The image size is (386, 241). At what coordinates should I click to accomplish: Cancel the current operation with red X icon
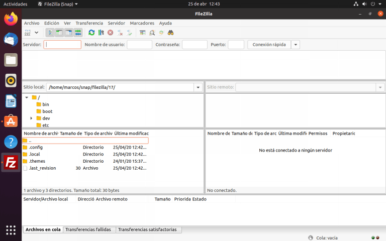pyautogui.click(x=110, y=33)
